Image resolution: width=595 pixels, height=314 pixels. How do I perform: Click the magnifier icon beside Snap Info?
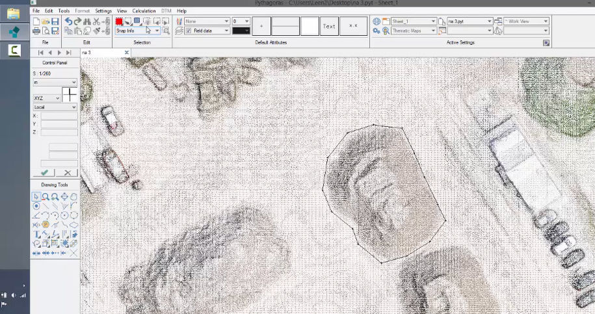click(x=166, y=31)
